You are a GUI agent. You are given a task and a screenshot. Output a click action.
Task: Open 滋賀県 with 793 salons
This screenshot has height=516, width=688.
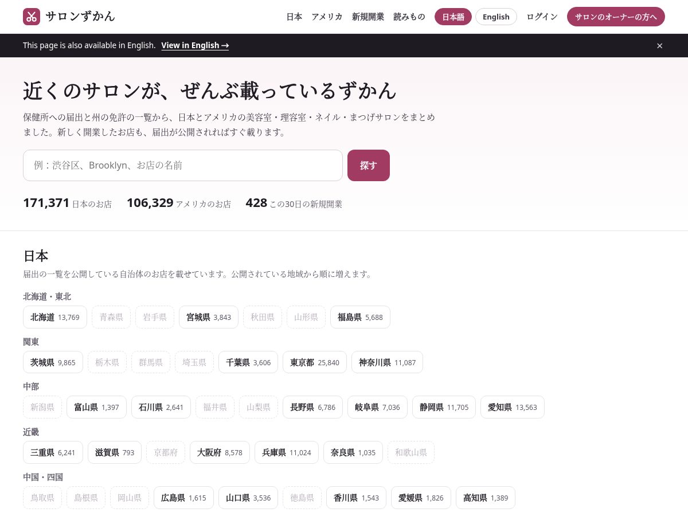pos(115,452)
